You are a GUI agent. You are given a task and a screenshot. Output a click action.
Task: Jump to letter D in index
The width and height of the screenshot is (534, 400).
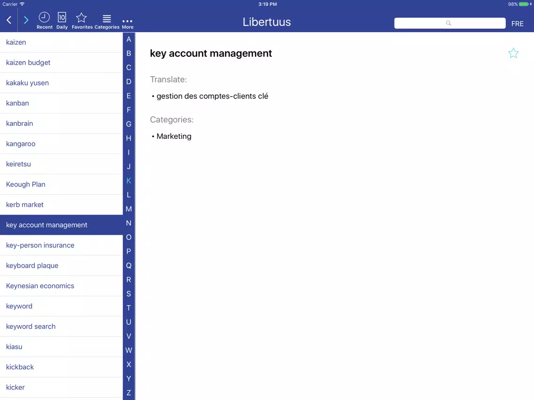(x=129, y=82)
